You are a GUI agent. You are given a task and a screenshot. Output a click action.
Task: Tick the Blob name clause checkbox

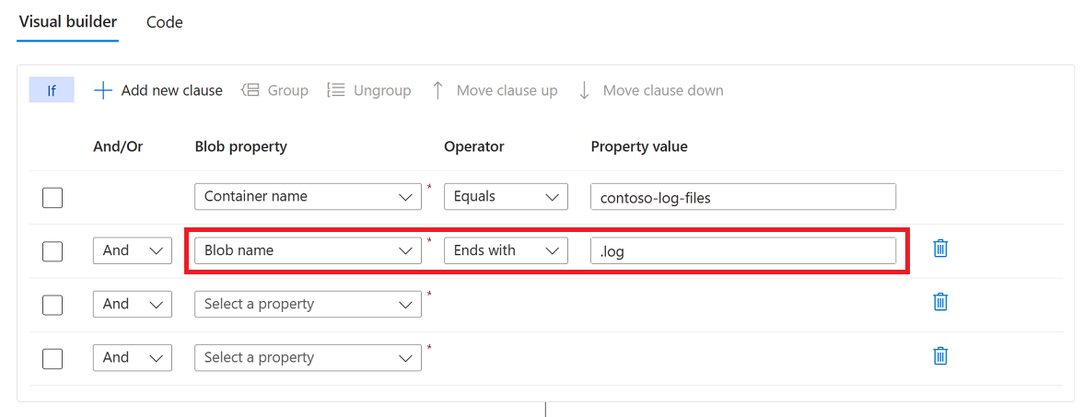click(52, 250)
